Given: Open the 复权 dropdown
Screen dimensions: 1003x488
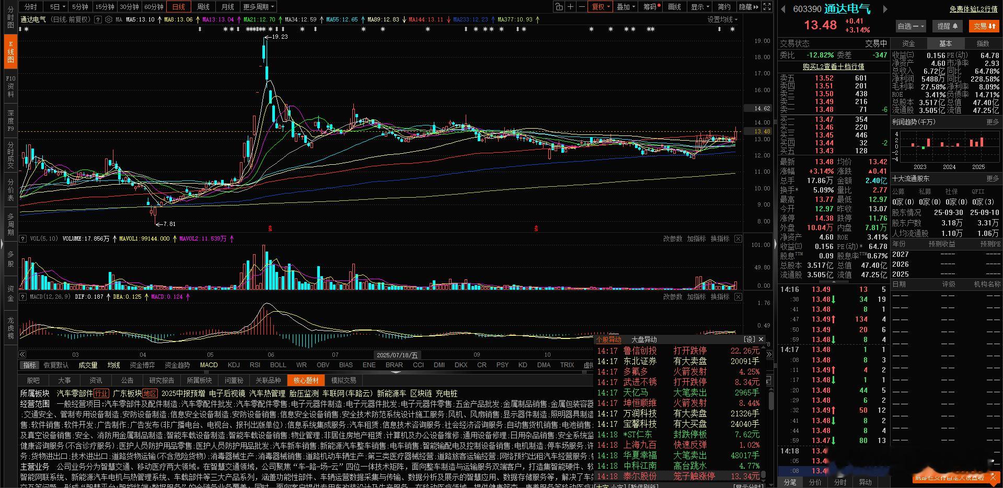Looking at the screenshot, I should 601,7.
